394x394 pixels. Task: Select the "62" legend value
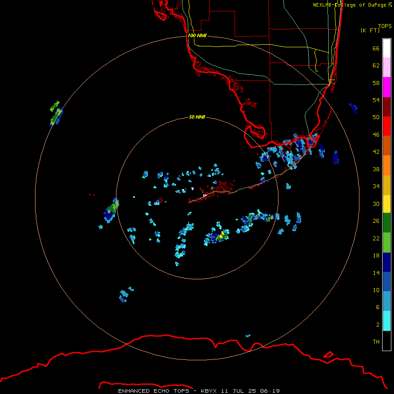click(x=376, y=66)
